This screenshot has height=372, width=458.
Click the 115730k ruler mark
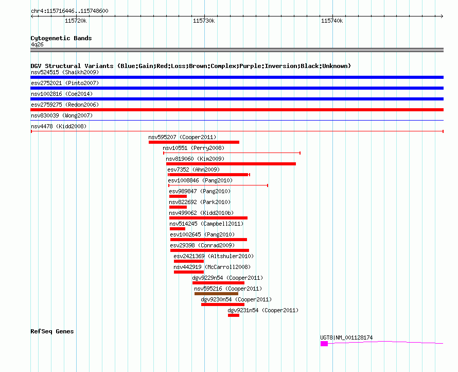point(204,21)
